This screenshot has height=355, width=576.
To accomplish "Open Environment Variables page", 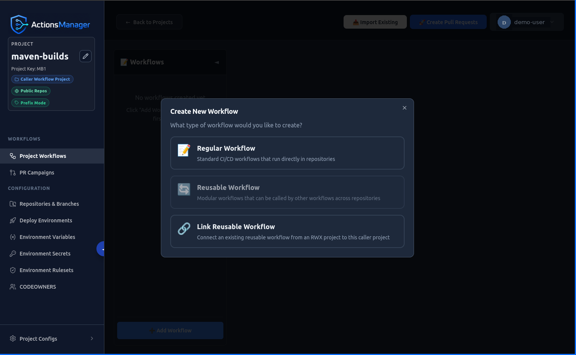I will click(x=52, y=237).
